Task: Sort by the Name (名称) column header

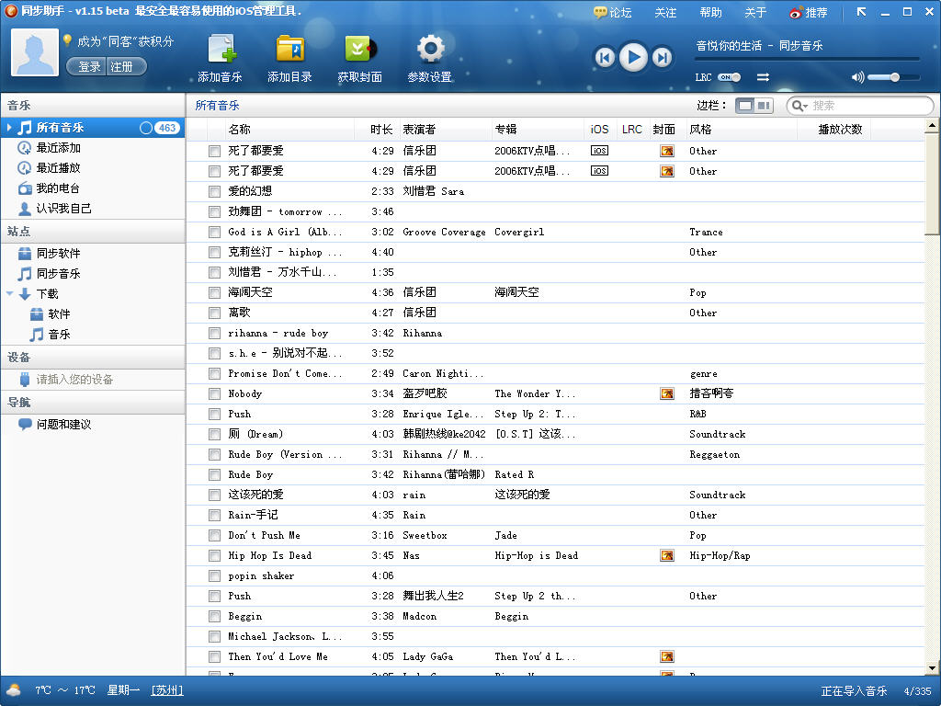Action: 288,129
